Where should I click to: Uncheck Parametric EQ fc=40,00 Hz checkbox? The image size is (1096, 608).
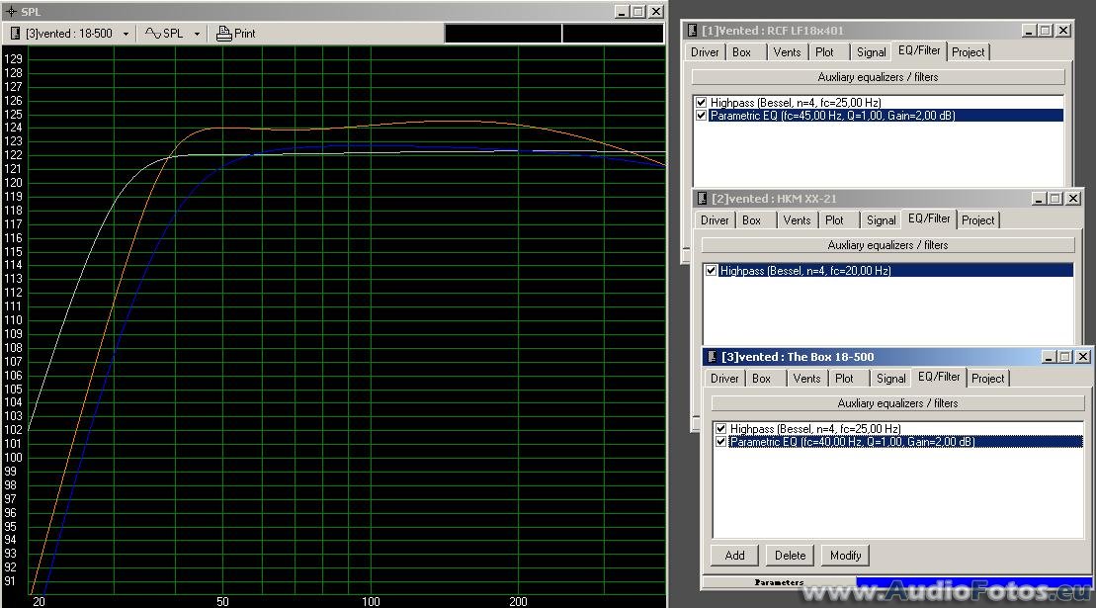[x=720, y=442]
